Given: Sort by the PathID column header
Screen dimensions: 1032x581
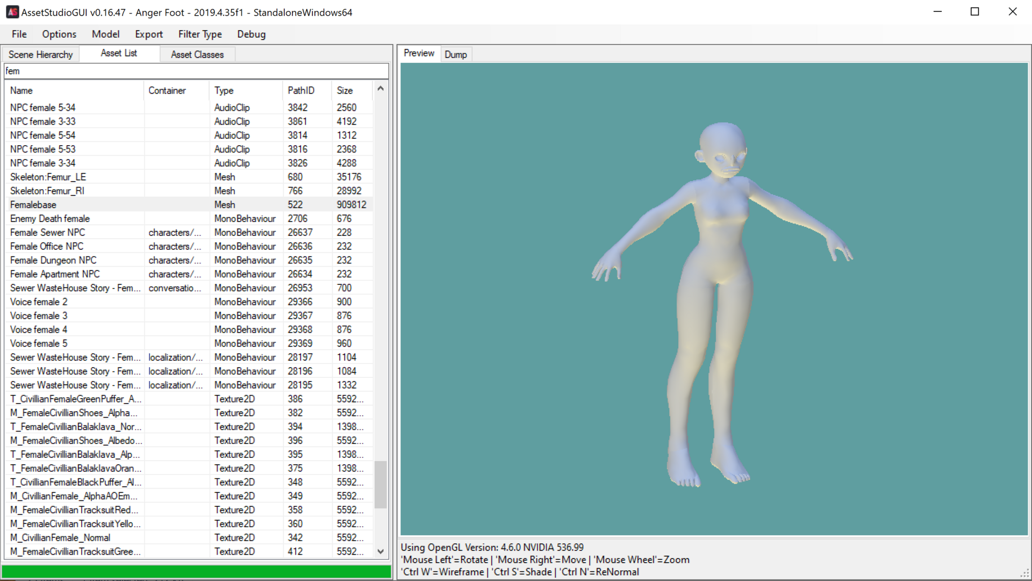Looking at the screenshot, I should 307,90.
